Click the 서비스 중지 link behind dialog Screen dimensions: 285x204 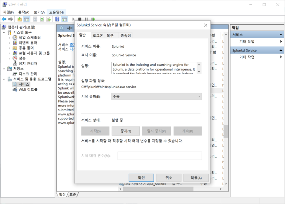click(72, 45)
